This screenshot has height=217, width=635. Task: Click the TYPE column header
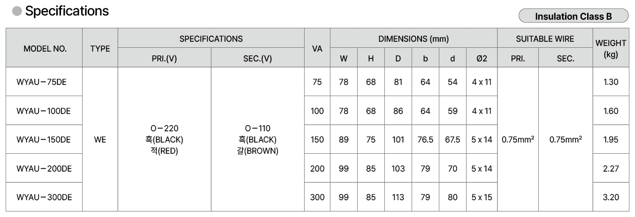click(x=100, y=48)
